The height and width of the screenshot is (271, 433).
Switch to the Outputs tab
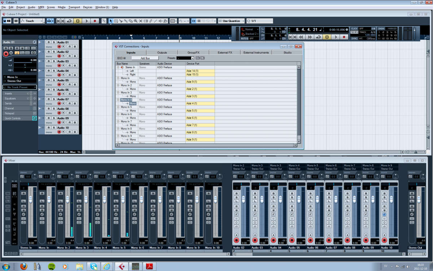click(x=162, y=53)
